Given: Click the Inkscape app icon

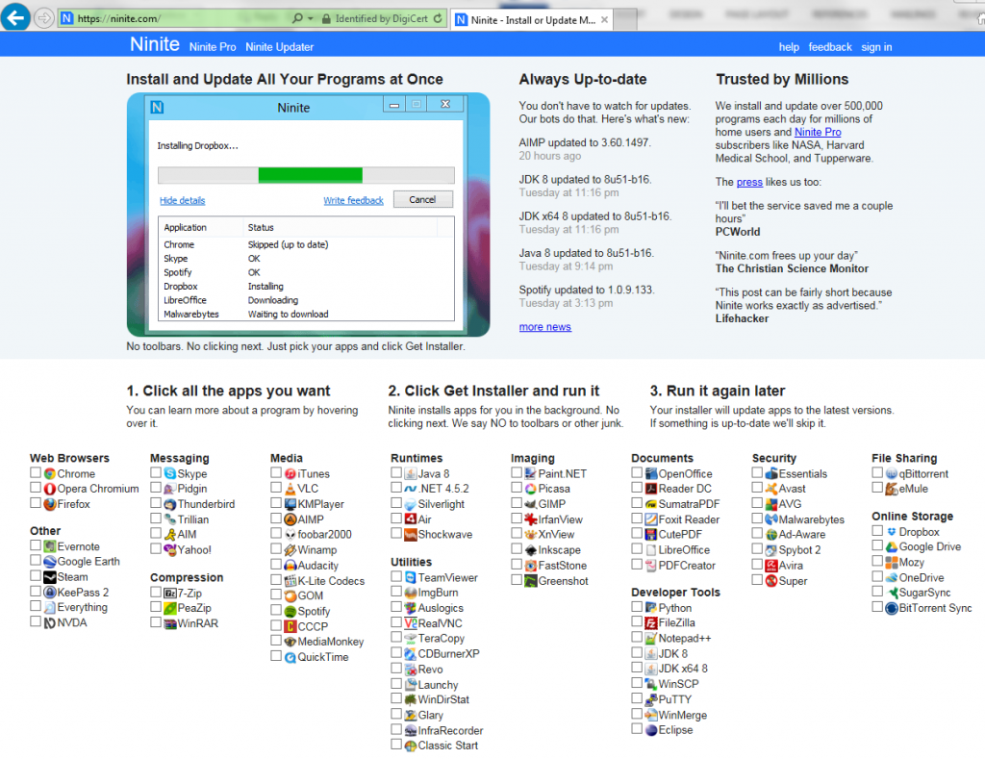Looking at the screenshot, I should pyautogui.click(x=531, y=550).
